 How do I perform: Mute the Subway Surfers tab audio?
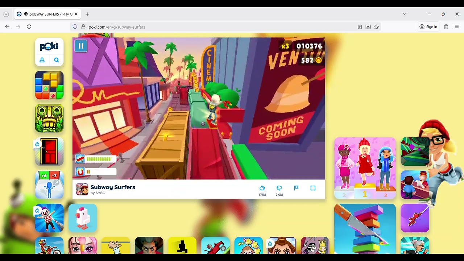pos(26,14)
